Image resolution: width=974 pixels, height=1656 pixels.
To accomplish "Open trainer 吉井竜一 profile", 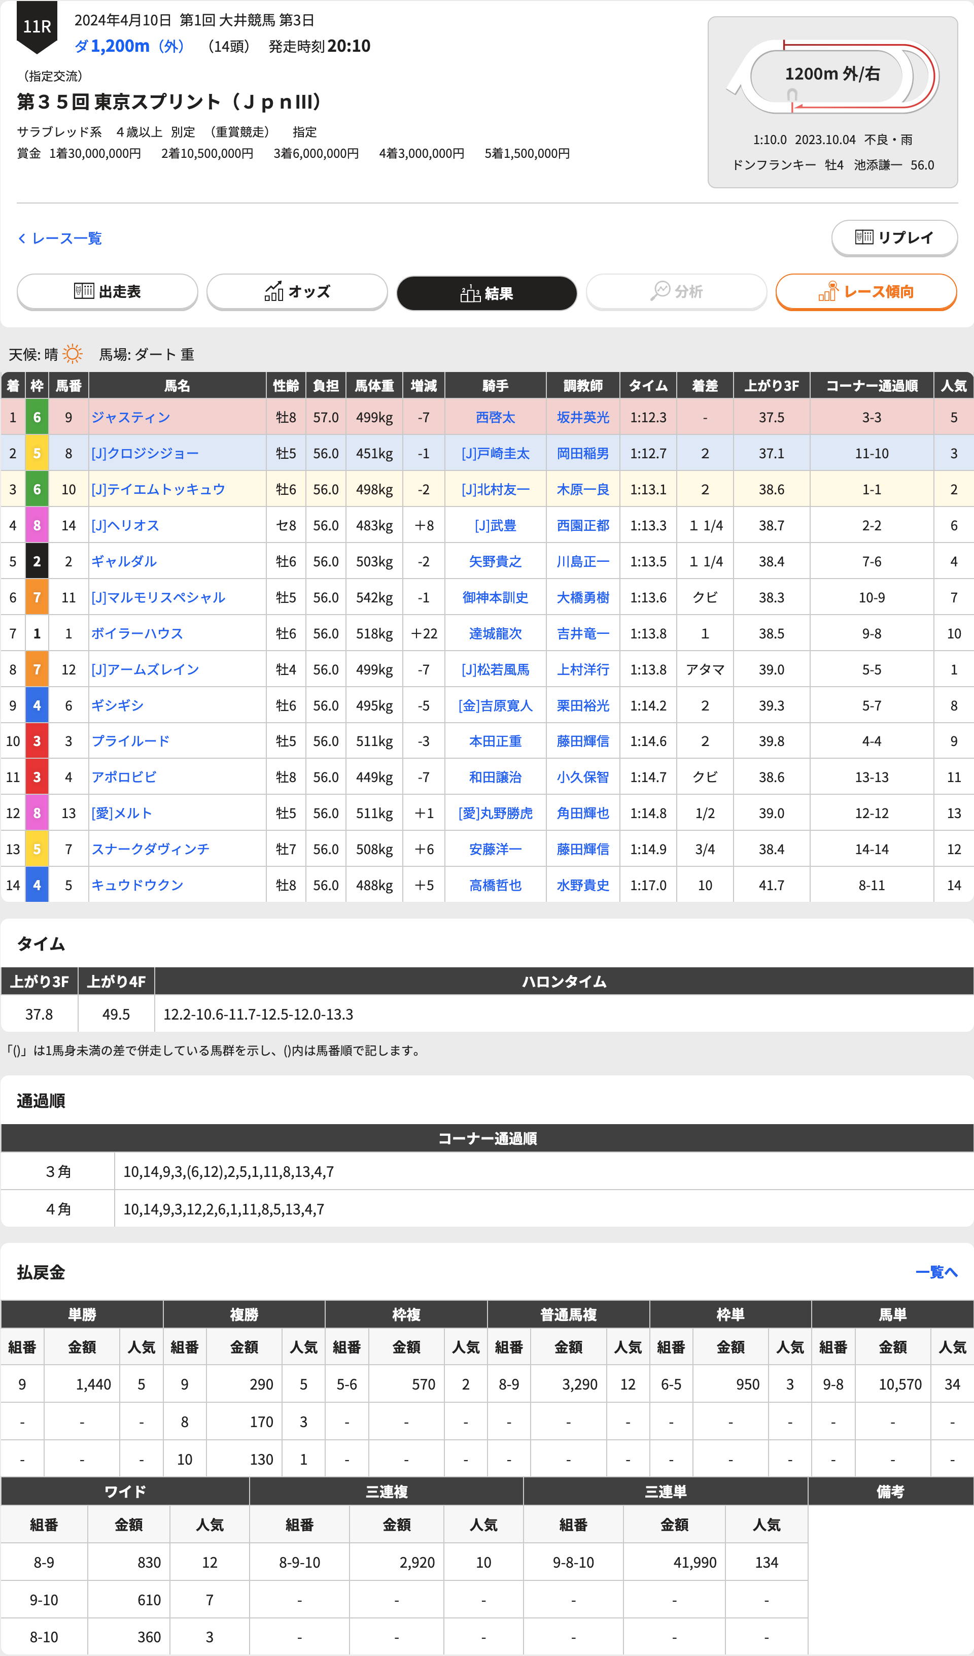I will click(582, 633).
